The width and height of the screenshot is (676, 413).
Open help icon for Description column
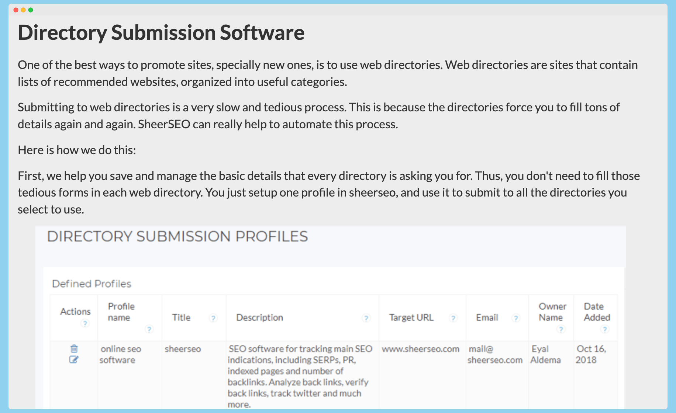coord(366,318)
